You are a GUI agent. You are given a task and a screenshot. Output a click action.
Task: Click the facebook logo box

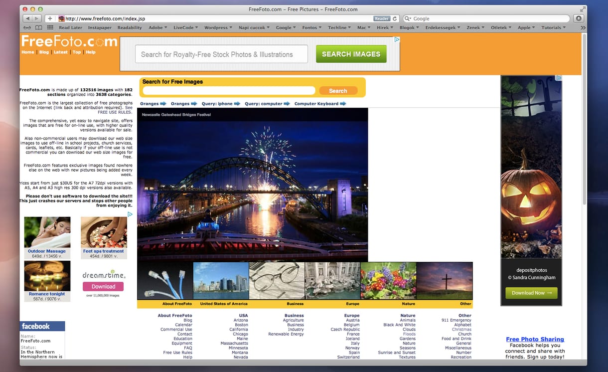[42, 326]
